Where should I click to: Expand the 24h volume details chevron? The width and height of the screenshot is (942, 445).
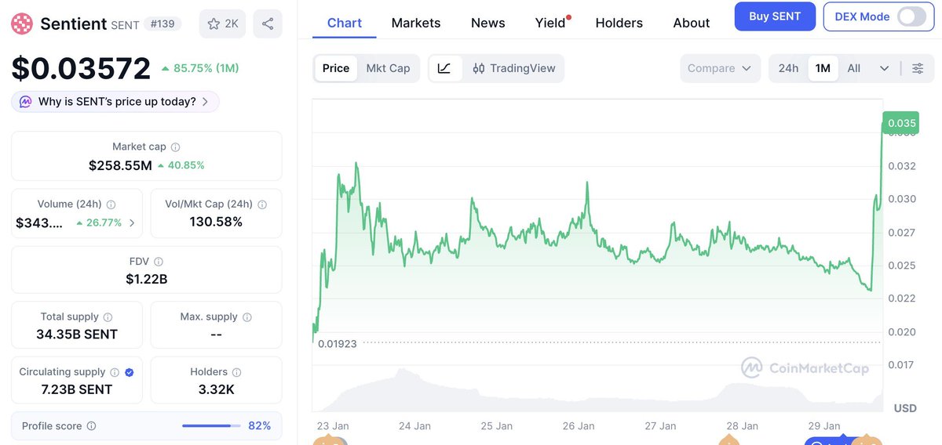[132, 222]
